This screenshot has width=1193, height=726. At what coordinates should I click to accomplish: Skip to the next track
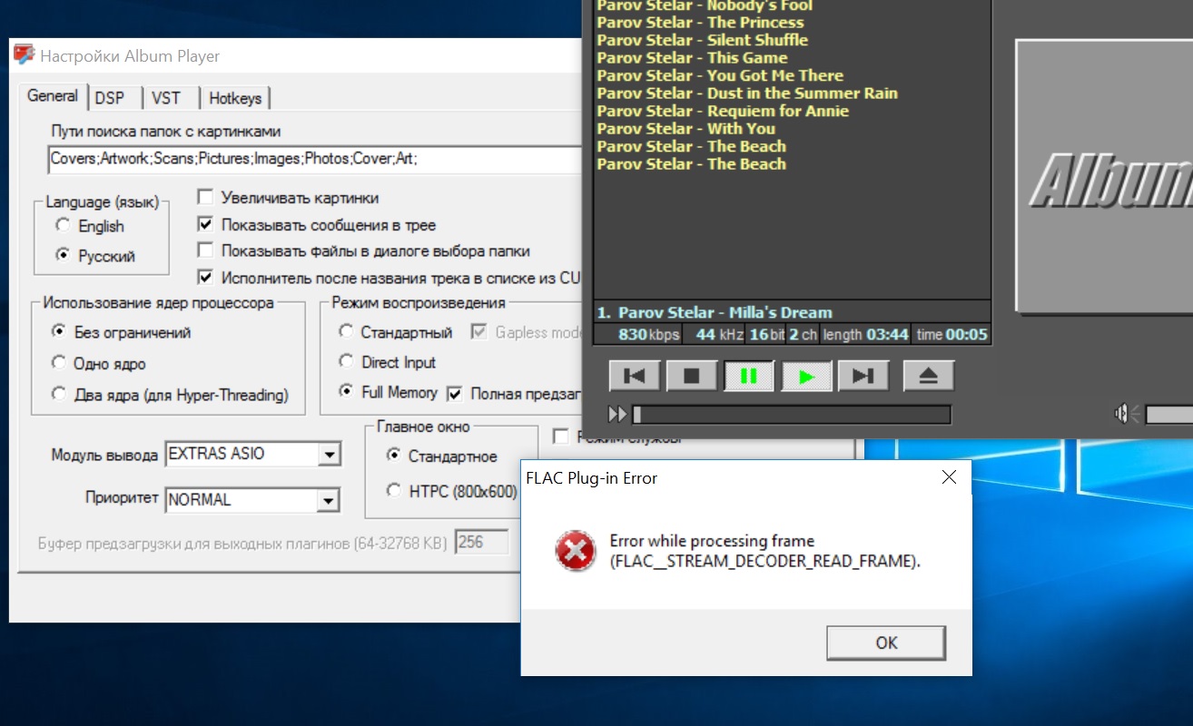pos(863,375)
